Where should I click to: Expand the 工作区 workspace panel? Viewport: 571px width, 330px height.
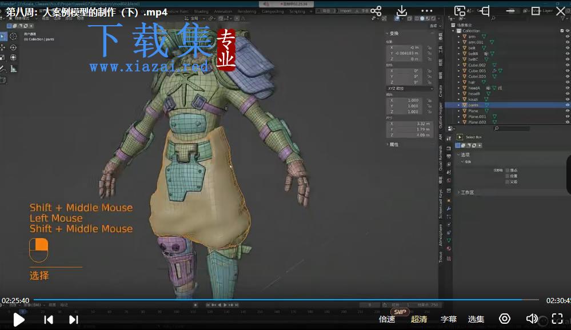coord(466,192)
